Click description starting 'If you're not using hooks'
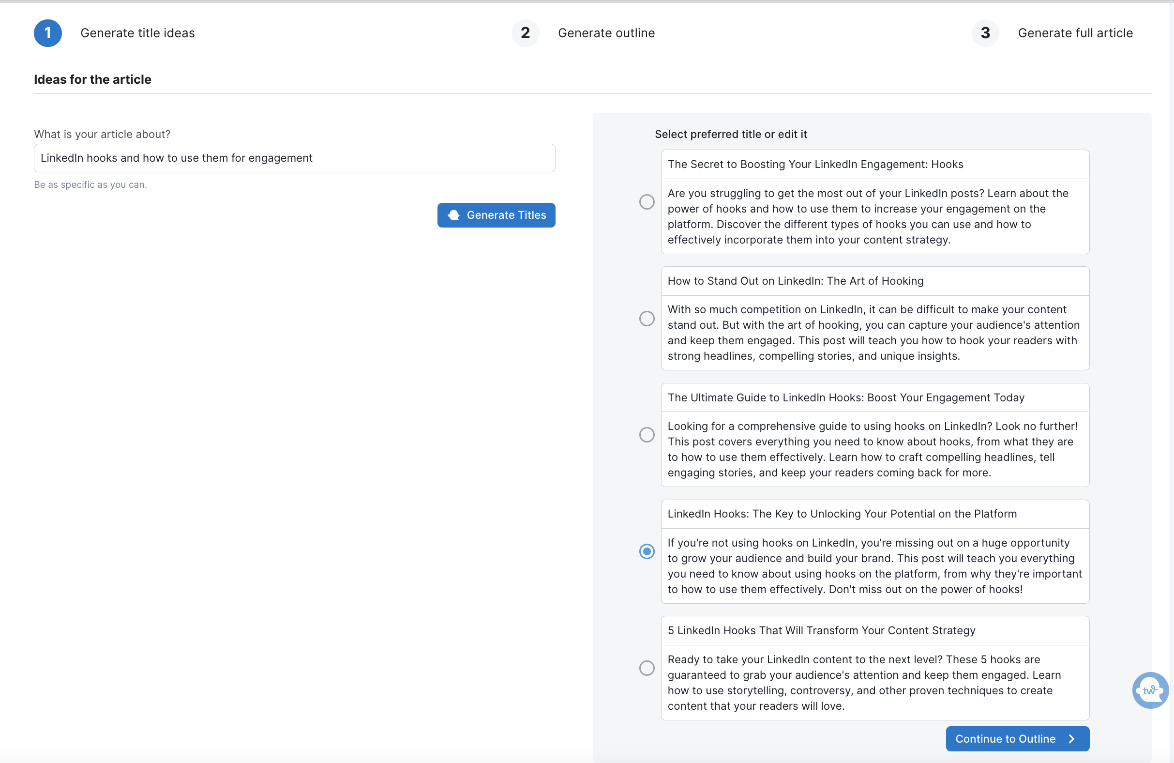This screenshot has width=1174, height=763. pyautogui.click(x=875, y=565)
